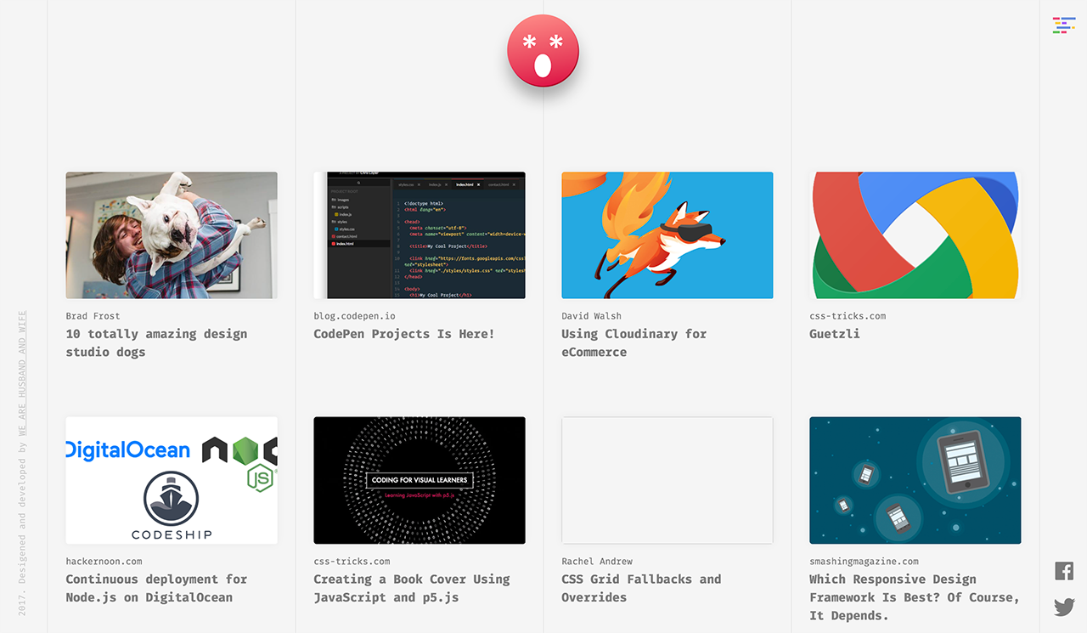Open 'CSS Grid Fallbacks and Overrides' article
This screenshot has width=1087, height=633.
click(x=641, y=588)
